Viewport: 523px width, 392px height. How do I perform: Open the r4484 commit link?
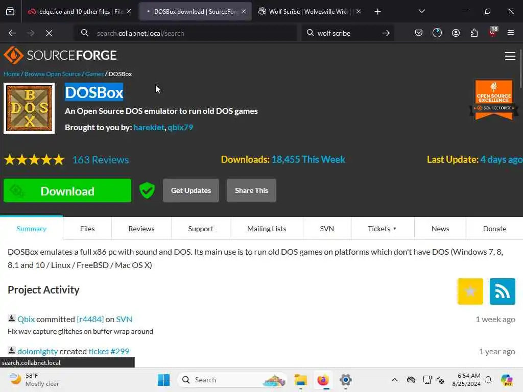(90, 320)
